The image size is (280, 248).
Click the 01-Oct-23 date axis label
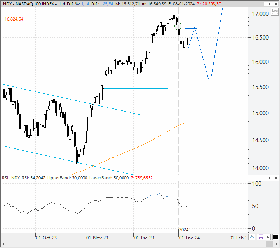tap(46, 238)
